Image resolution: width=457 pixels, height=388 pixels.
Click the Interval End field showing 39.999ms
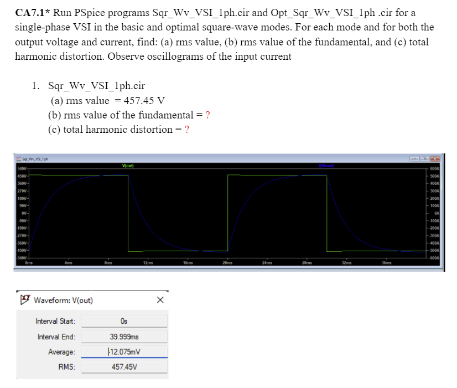(124, 336)
